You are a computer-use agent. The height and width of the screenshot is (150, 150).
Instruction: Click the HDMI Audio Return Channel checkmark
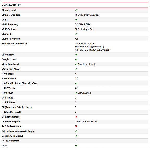[x=76, y=83]
